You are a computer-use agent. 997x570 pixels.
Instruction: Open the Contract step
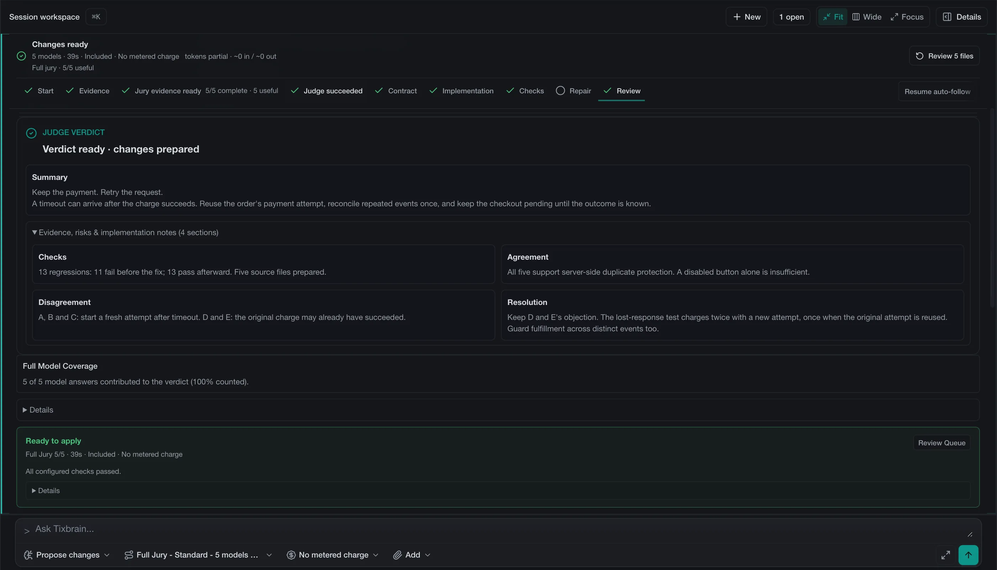tap(396, 91)
